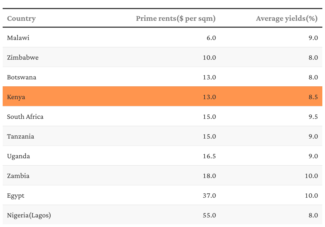Select South Africa's average yield 9.5
Image resolution: width=325 pixels, height=227 pixels.
[313, 117]
